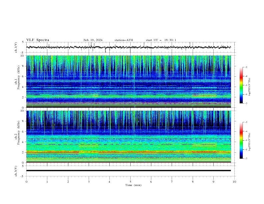Click the ch.2 spectrogram color bar

coord(241,140)
